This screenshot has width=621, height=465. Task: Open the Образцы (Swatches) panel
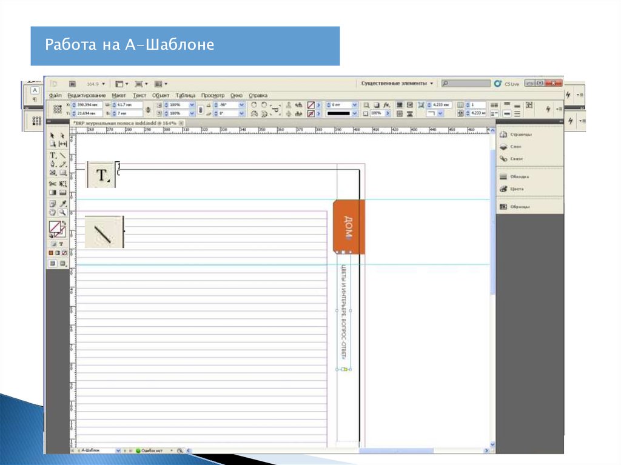coord(519,207)
